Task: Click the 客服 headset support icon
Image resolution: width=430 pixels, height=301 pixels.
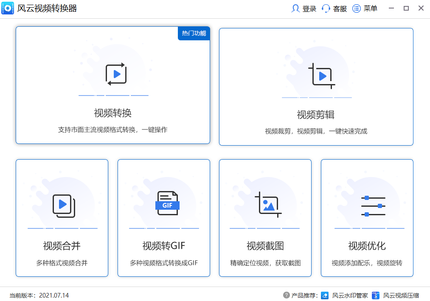Action: tap(326, 8)
